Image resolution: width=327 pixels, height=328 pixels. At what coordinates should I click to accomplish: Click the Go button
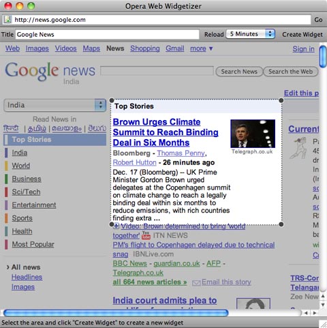(318, 20)
